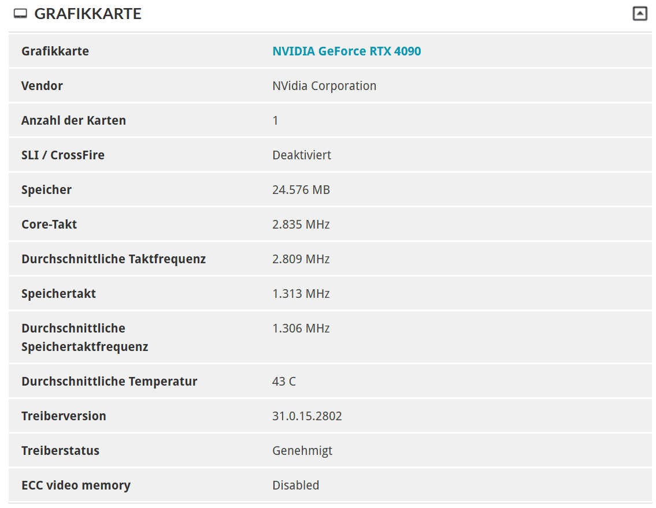Click the "1.313 MHz" memory clock value
The image size is (656, 508).
pyautogui.click(x=301, y=294)
